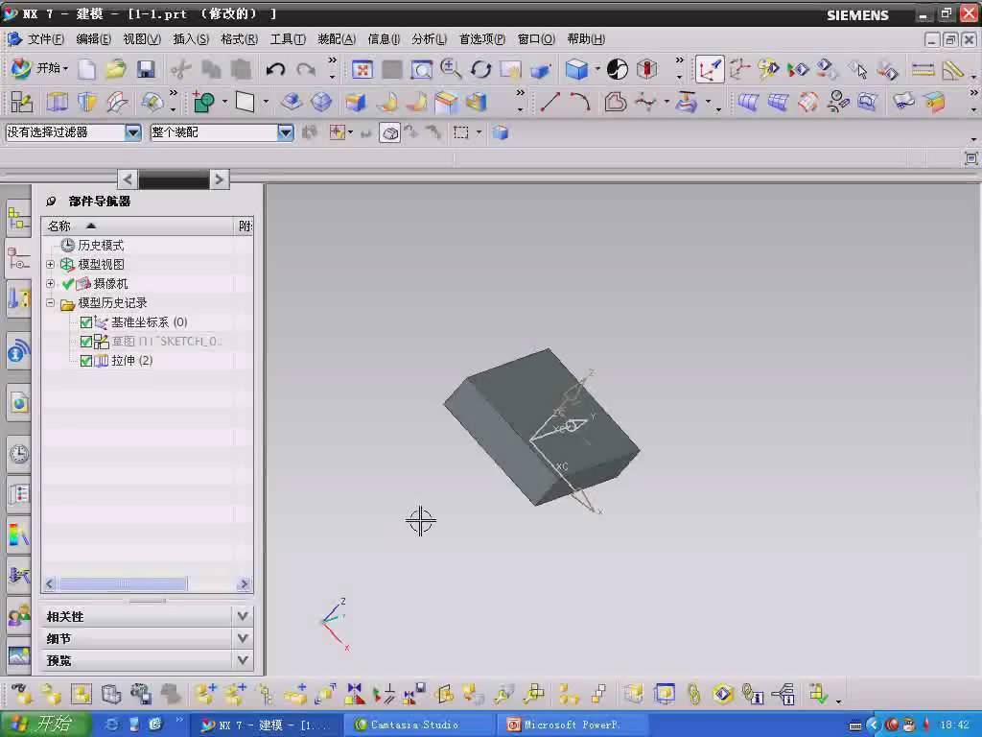The width and height of the screenshot is (982, 737).
Task: Click the Windows 开始 start button
Action: click(x=45, y=725)
